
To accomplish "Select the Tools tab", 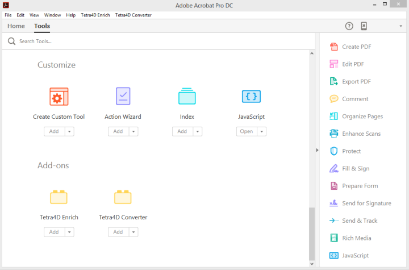I will pos(42,26).
